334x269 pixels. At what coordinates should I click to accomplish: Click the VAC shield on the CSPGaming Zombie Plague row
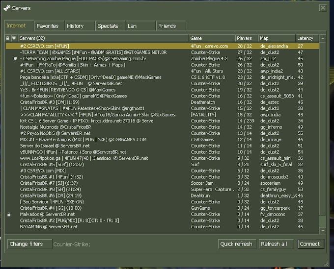pos(15,58)
